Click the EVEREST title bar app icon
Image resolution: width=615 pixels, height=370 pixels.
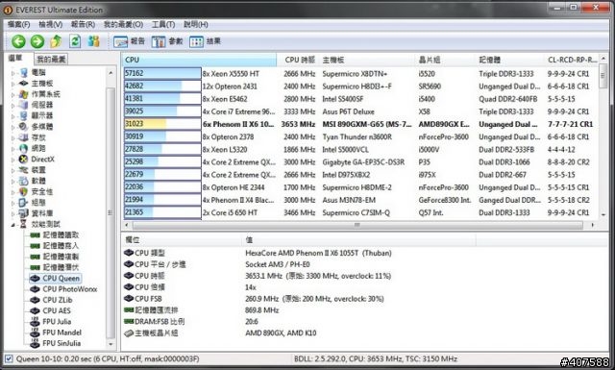click(8, 10)
